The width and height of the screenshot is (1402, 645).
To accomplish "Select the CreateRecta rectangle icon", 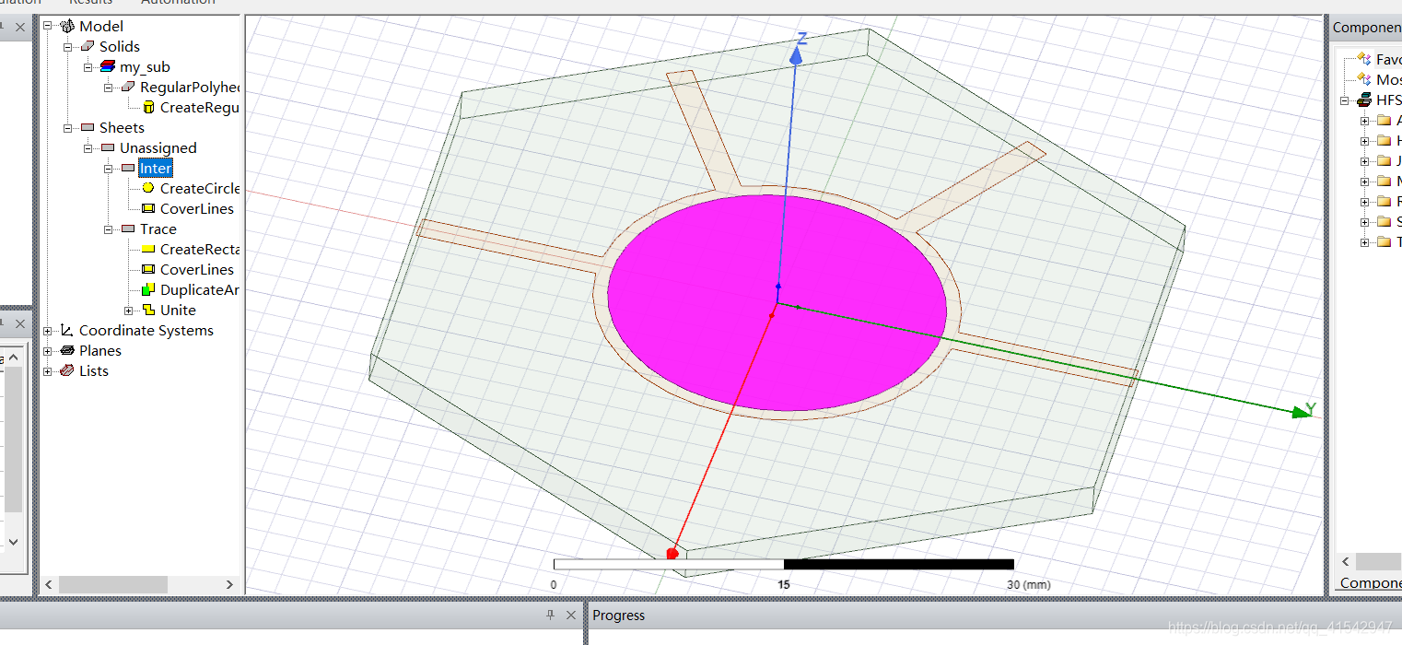I will coord(148,249).
